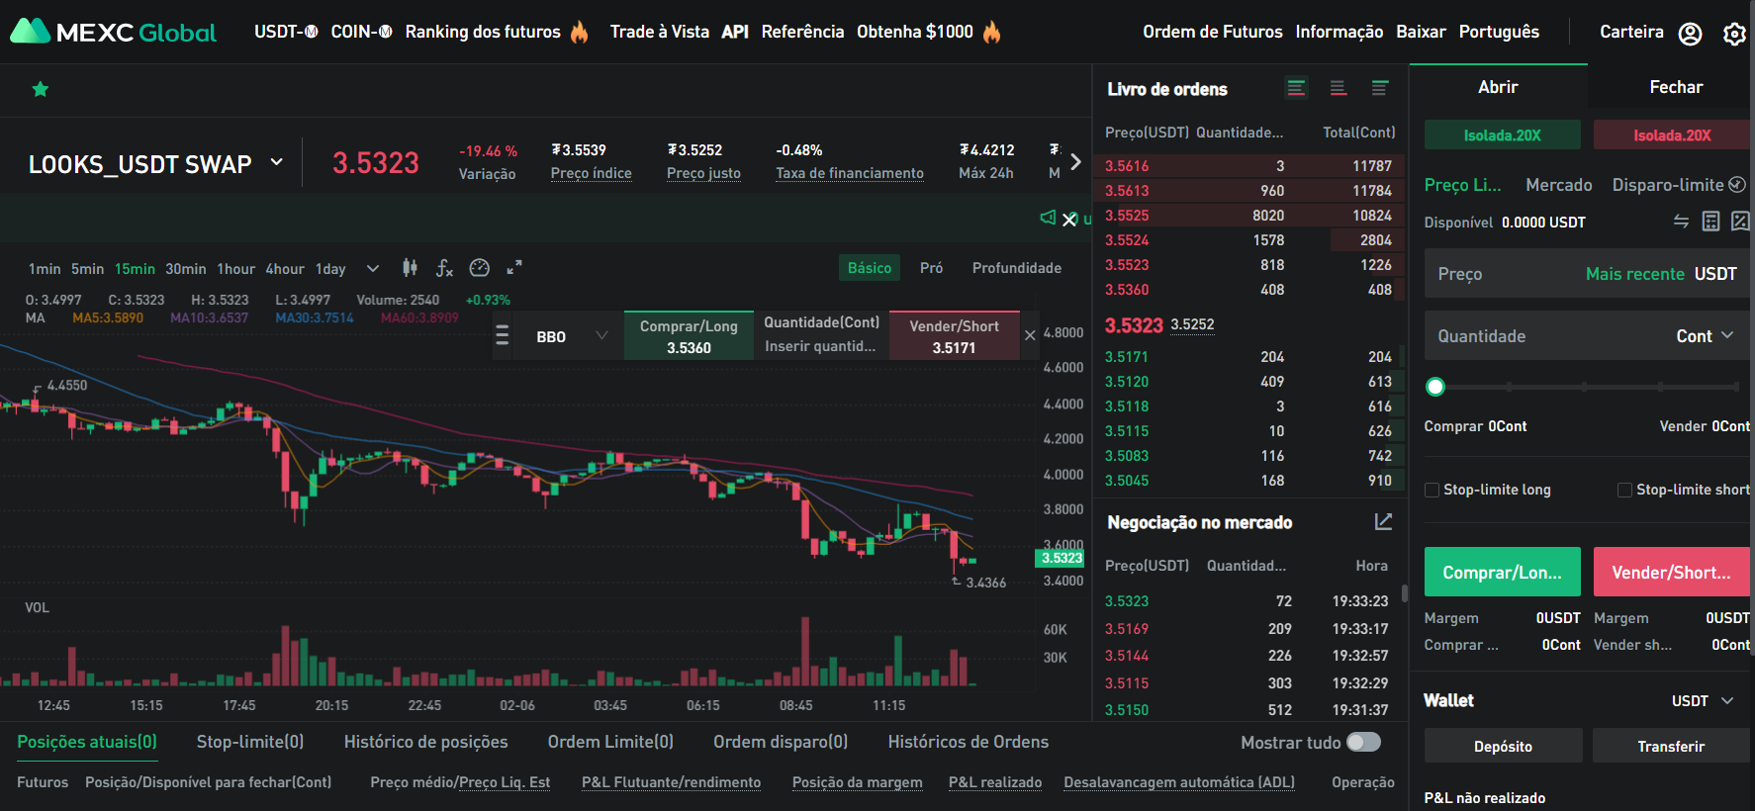Click the MEXC Global logo

(x=113, y=32)
